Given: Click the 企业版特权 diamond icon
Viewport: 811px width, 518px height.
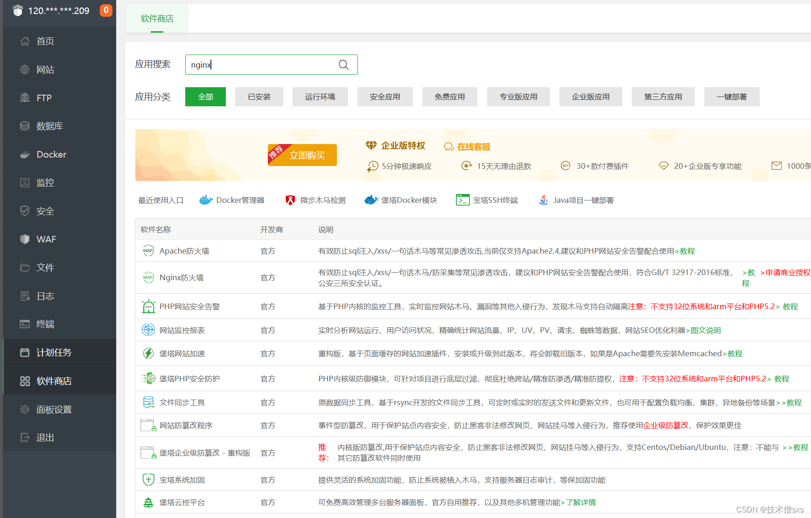Looking at the screenshot, I should (x=371, y=146).
